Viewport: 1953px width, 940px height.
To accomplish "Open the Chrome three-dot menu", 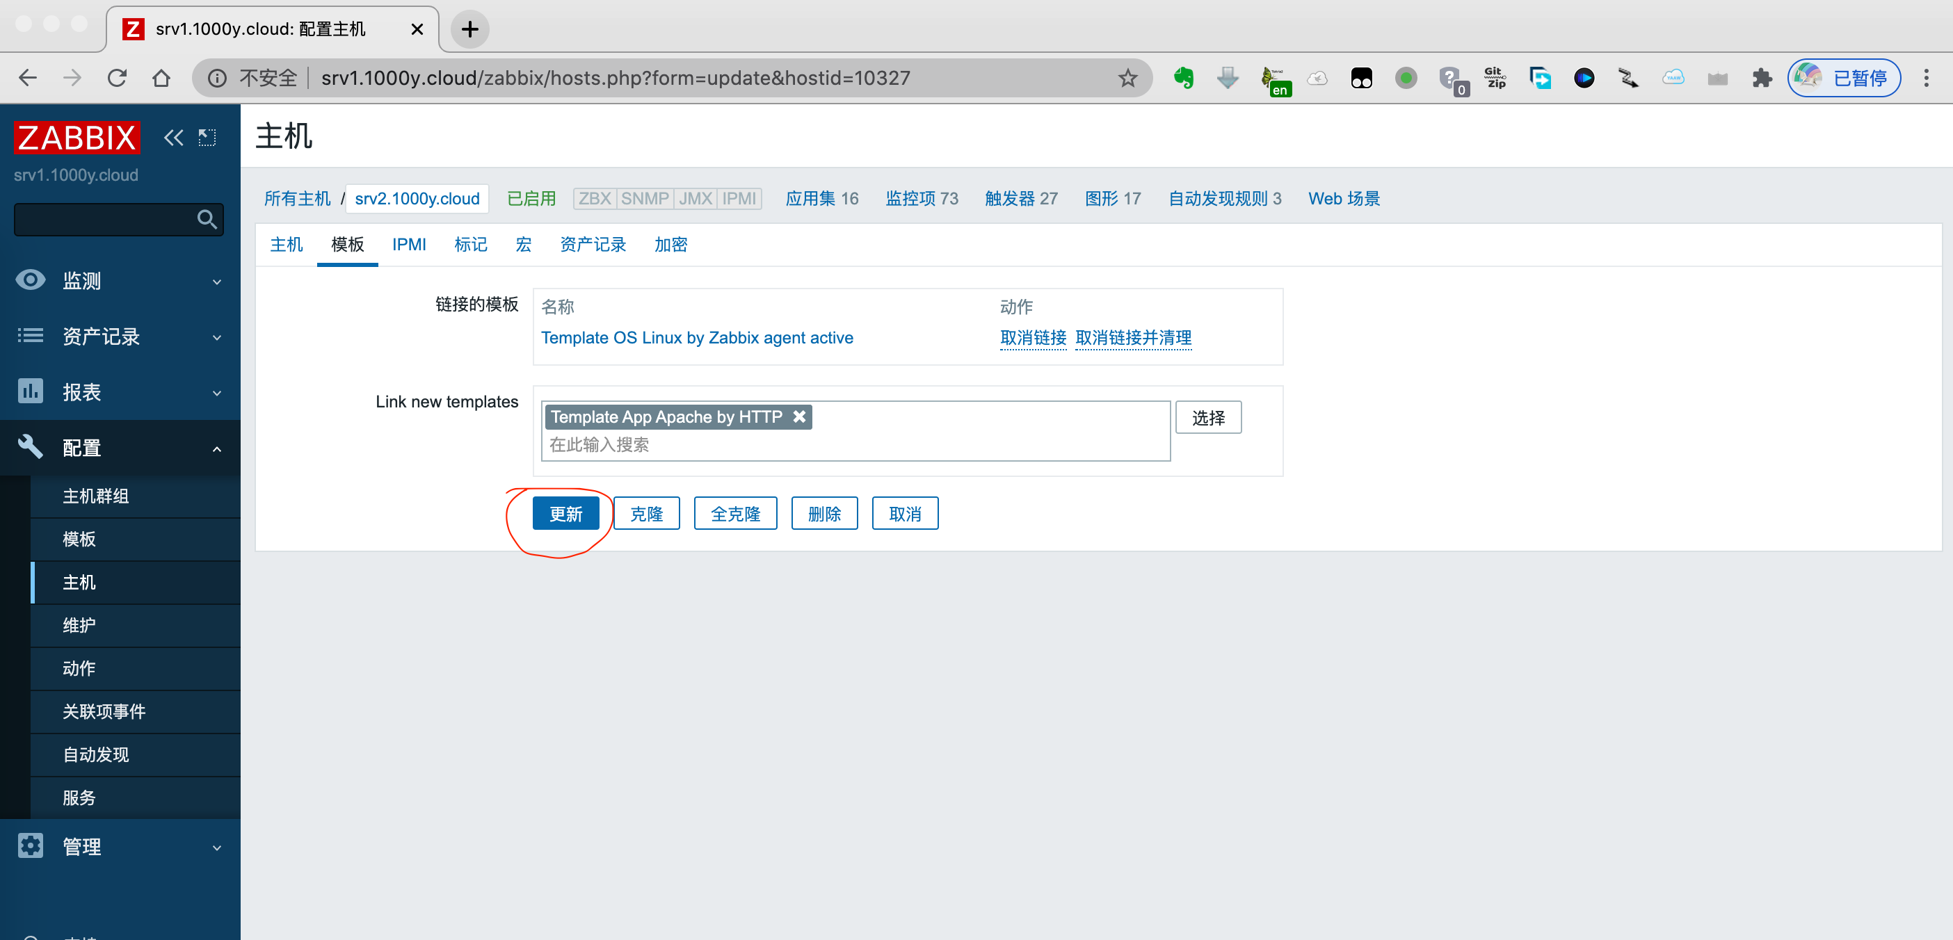I will tap(1926, 78).
